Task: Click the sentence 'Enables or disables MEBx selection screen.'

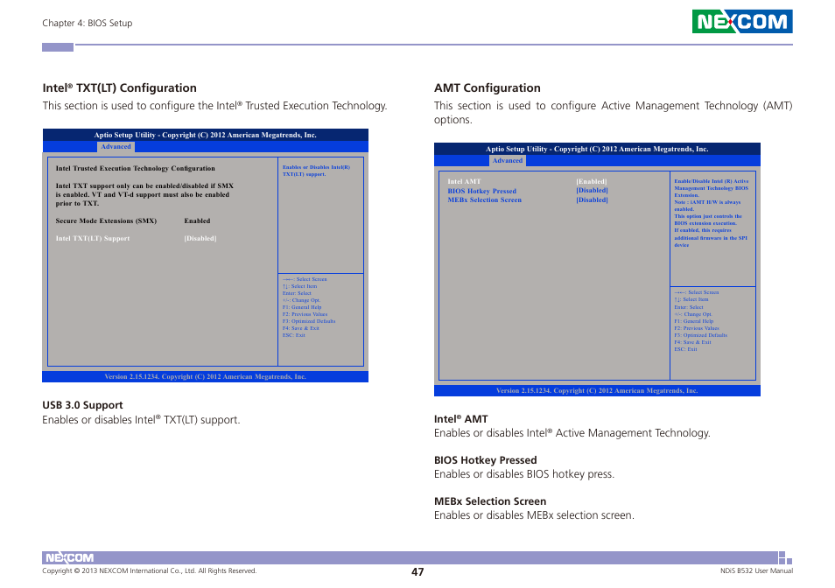Action: 534,515
